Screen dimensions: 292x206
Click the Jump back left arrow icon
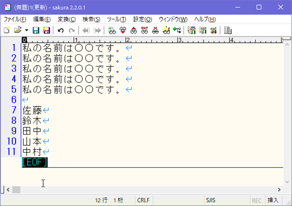(x=86, y=30)
